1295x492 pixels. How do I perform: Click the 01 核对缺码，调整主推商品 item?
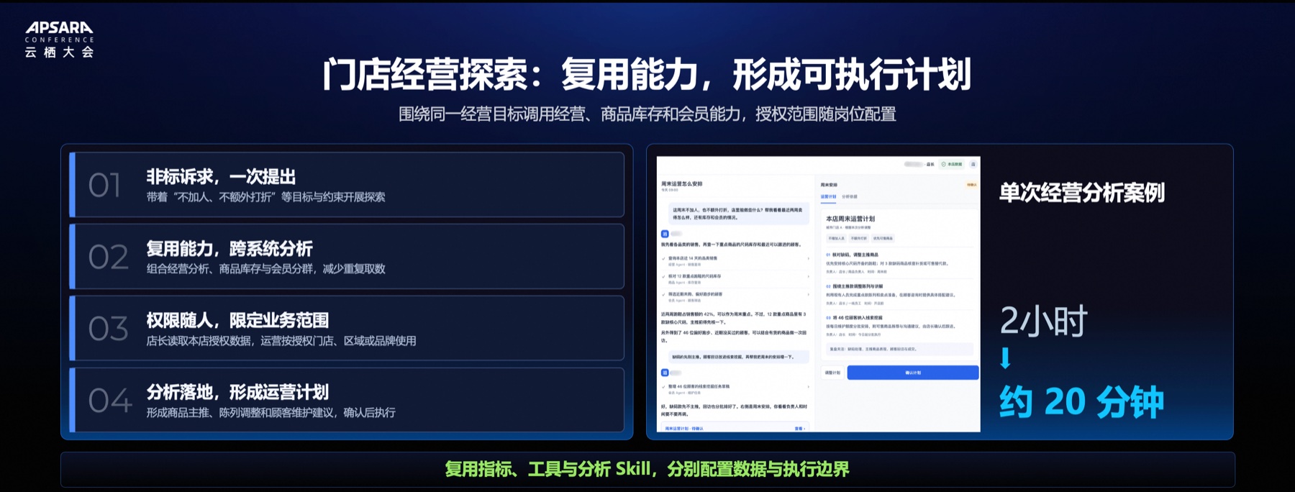point(900,263)
